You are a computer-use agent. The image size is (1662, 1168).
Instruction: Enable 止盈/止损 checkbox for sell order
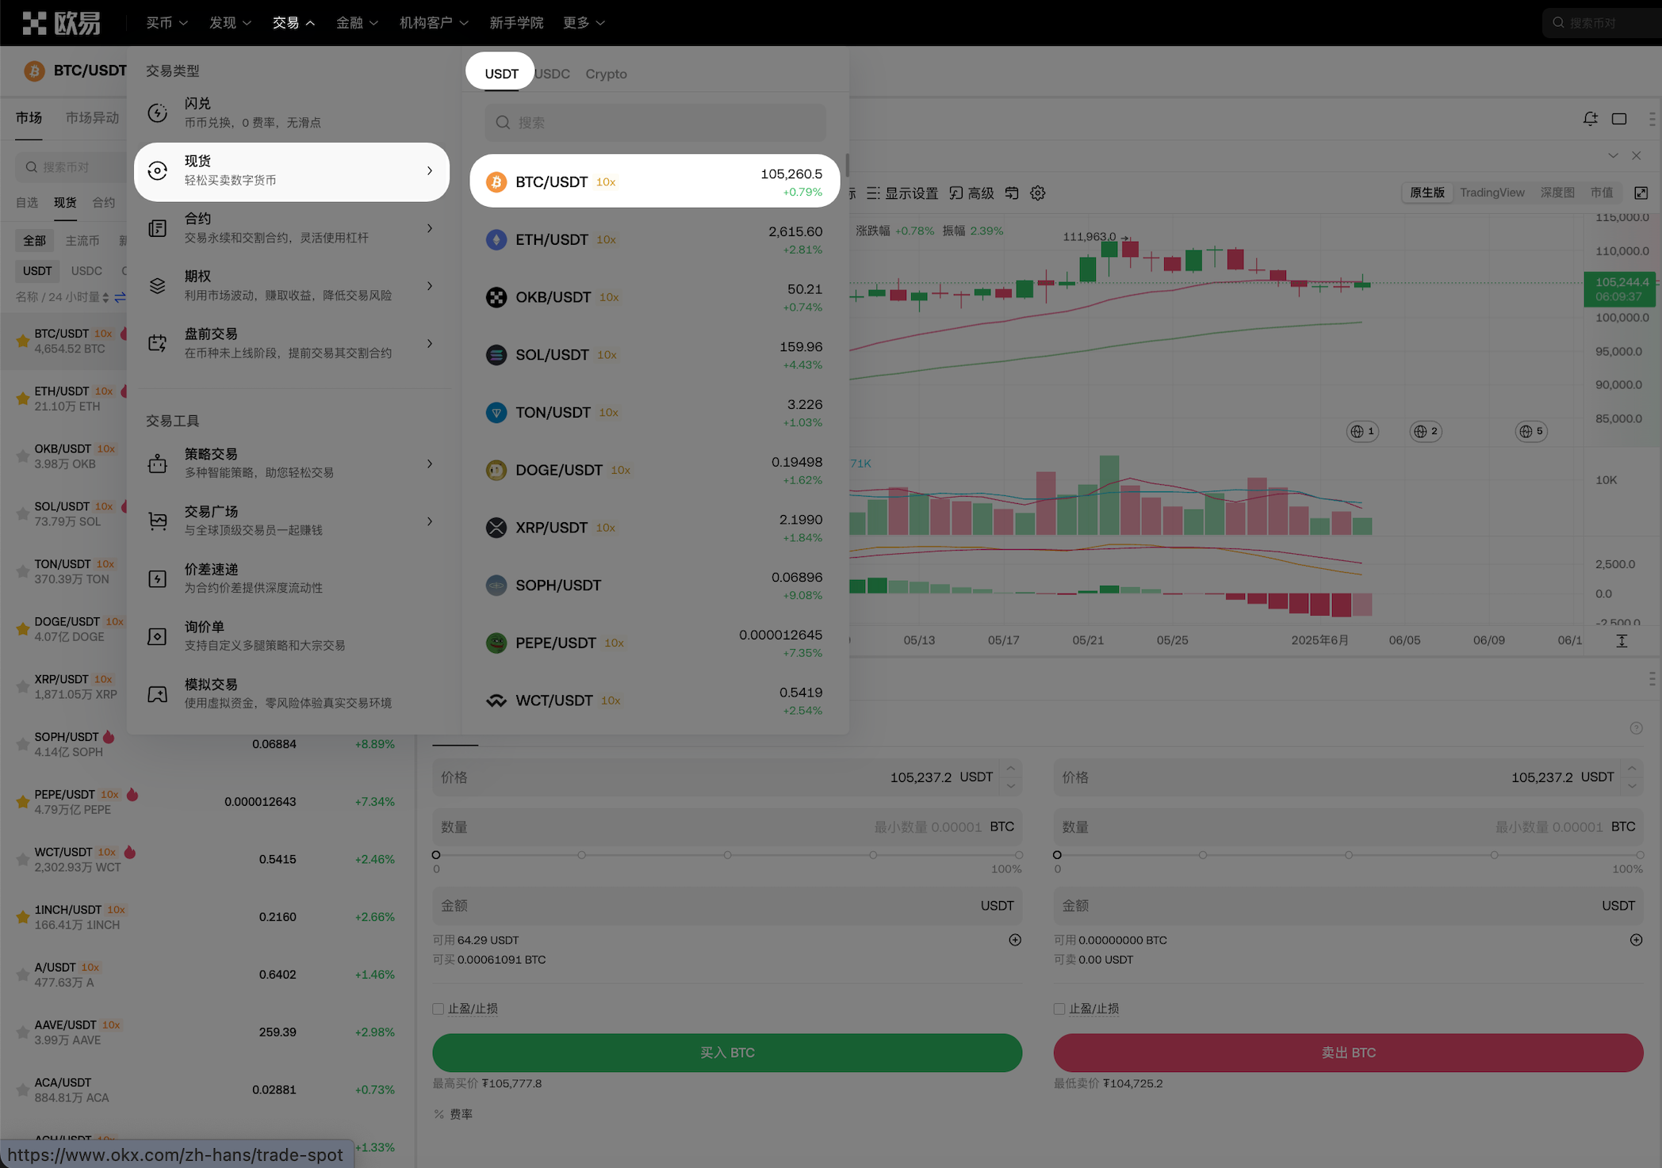click(1059, 1009)
